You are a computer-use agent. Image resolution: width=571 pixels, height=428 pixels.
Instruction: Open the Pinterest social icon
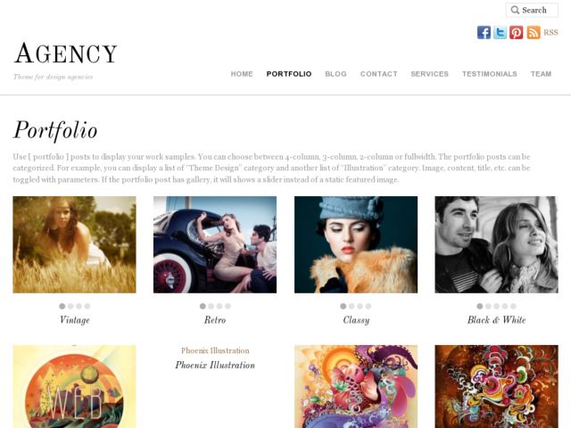coord(516,32)
